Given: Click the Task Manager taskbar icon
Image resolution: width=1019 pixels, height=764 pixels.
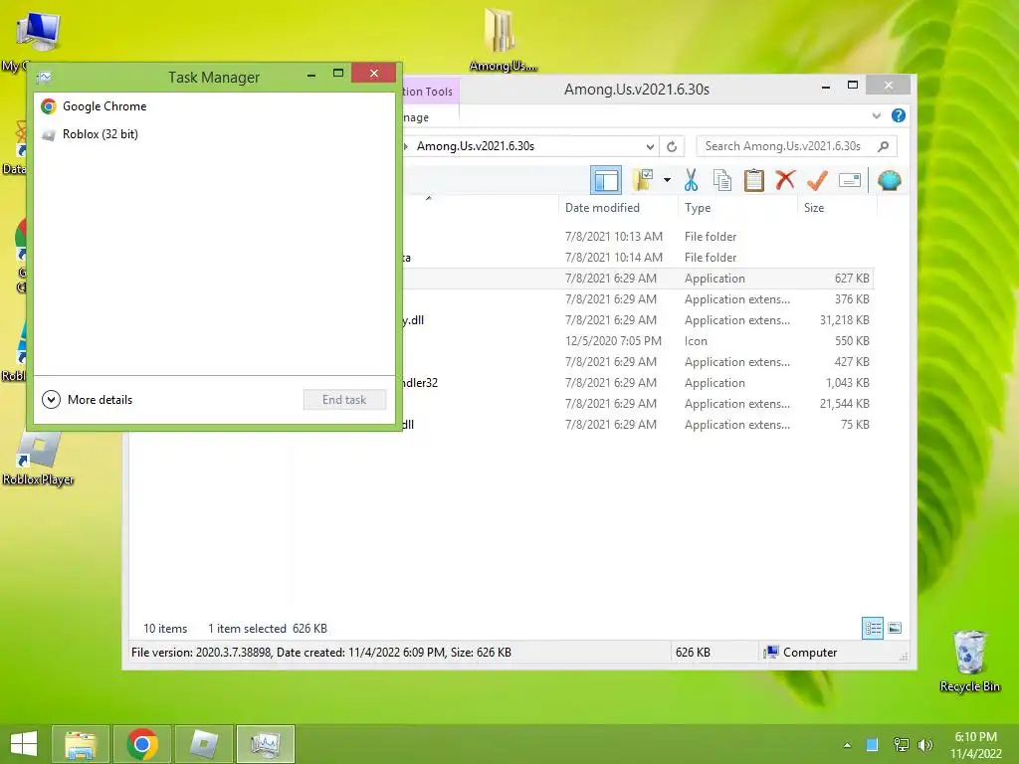Looking at the screenshot, I should [265, 744].
